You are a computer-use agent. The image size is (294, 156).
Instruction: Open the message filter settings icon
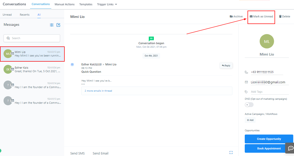[52, 25]
